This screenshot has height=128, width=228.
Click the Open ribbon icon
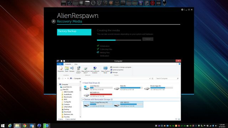click(67, 69)
